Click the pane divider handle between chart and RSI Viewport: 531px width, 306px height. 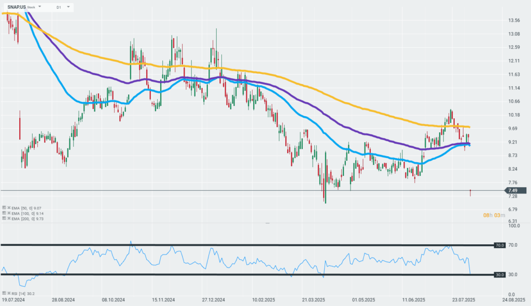point(268,224)
